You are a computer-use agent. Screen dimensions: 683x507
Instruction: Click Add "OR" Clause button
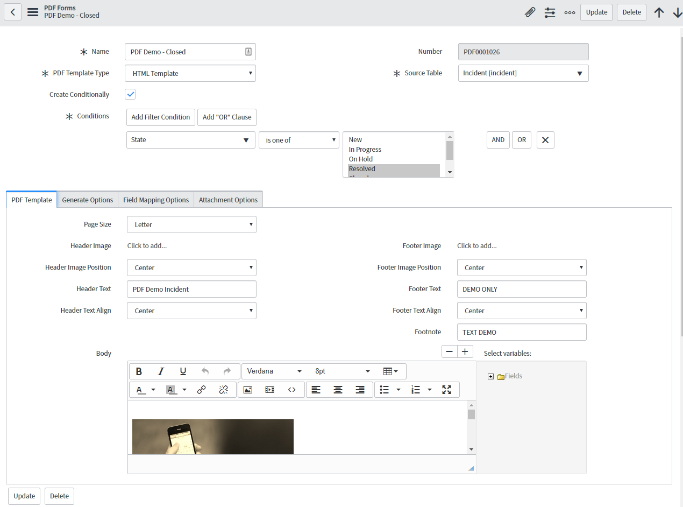click(226, 117)
